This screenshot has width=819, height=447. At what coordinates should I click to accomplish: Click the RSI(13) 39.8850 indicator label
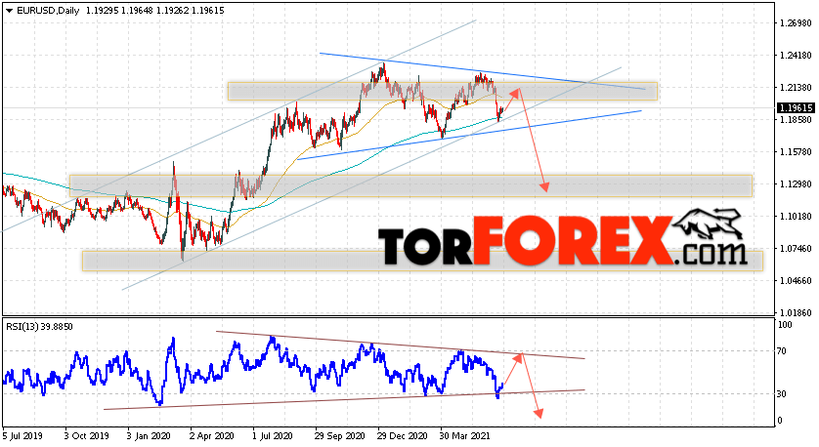point(40,327)
